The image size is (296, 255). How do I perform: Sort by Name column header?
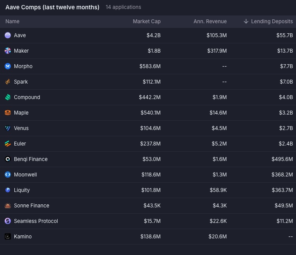tap(12, 21)
